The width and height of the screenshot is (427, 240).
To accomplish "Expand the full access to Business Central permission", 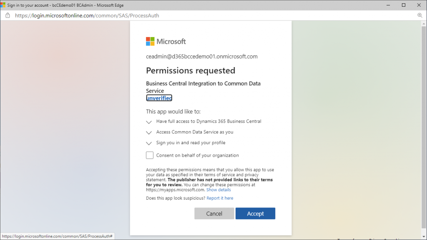I will coord(149,122).
